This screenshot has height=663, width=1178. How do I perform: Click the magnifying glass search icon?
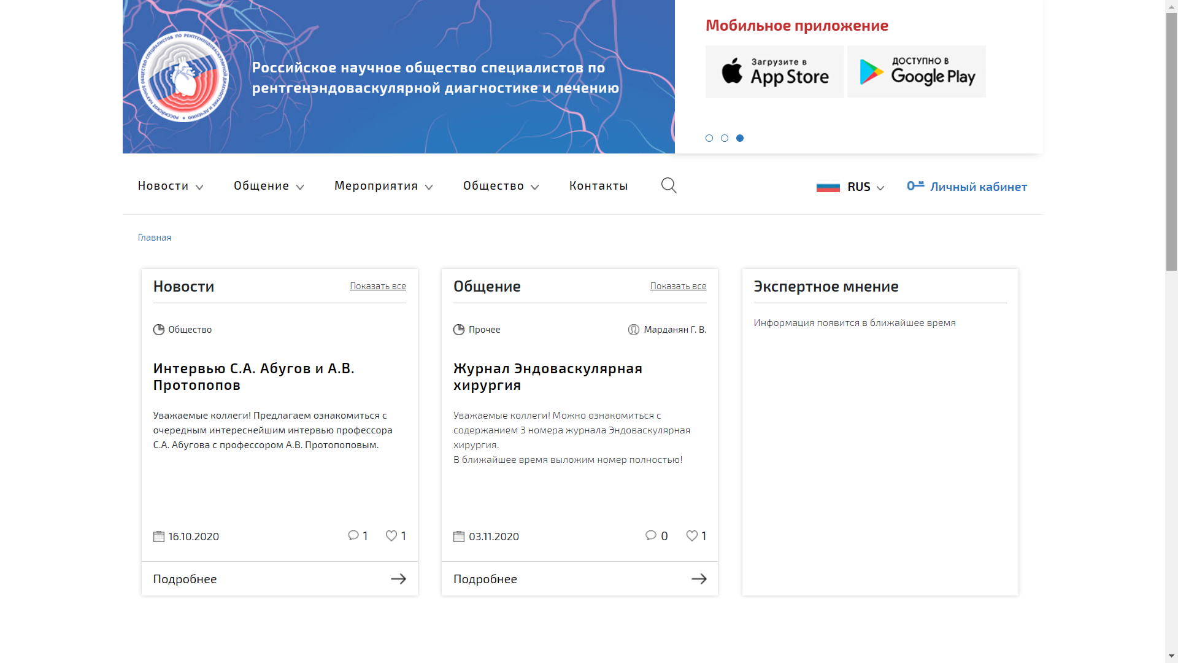[669, 185]
